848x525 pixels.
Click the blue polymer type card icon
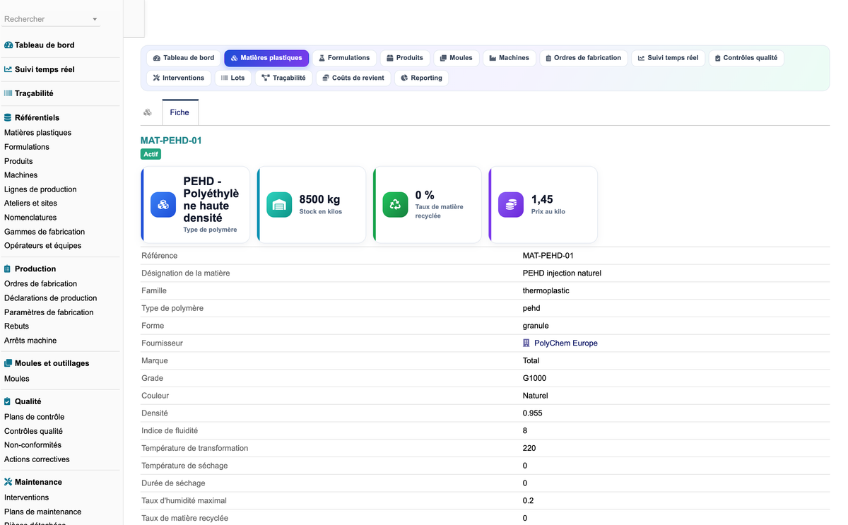coord(163,205)
